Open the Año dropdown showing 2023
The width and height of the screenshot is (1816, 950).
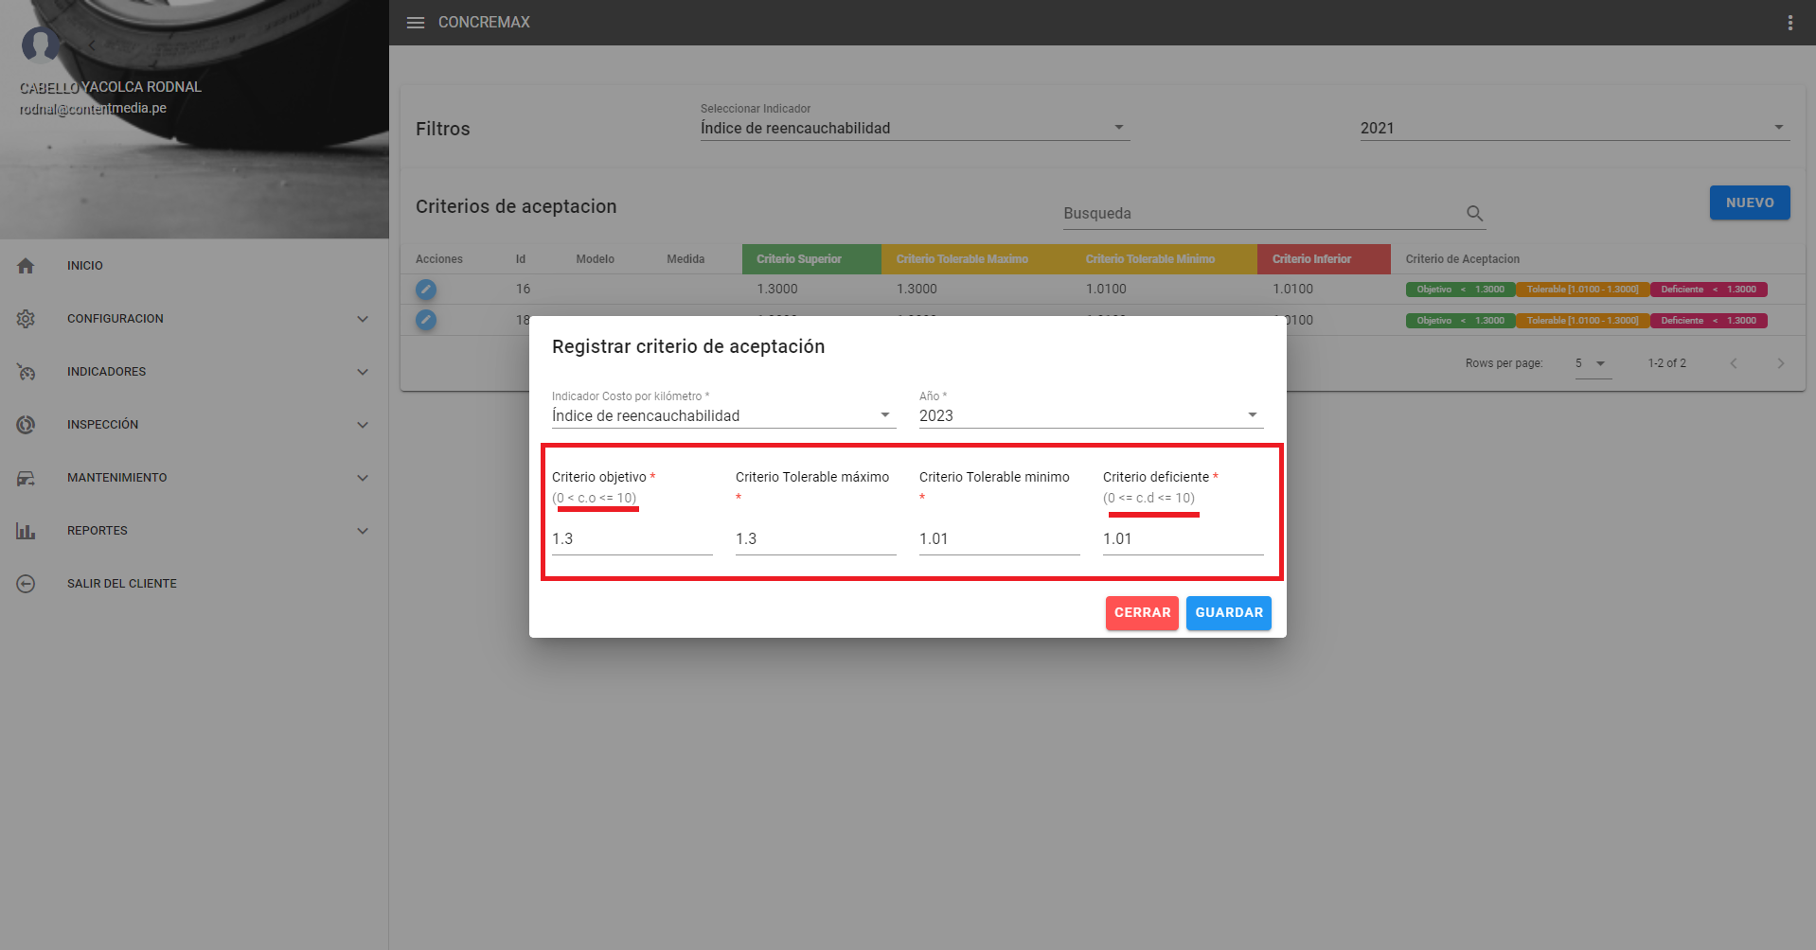coord(1090,415)
